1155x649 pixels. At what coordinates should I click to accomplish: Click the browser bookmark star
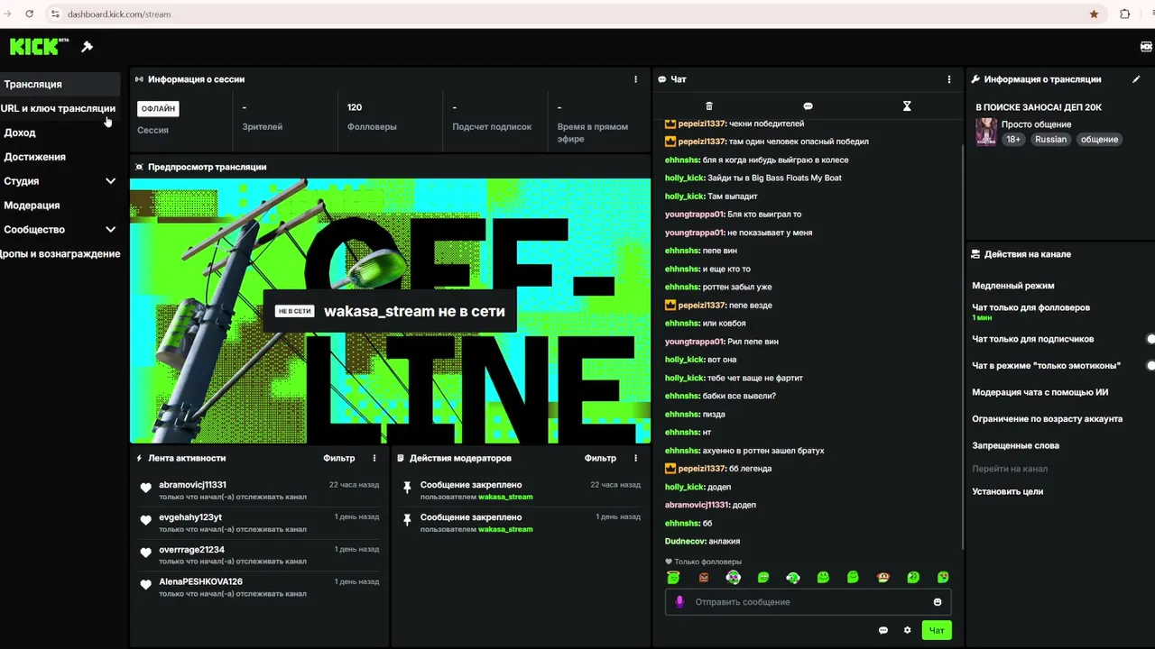pos(1094,14)
